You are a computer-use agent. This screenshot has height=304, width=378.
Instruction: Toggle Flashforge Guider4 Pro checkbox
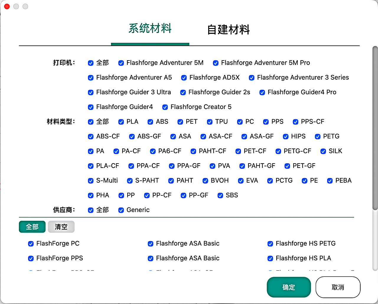pyautogui.click(x=262, y=92)
